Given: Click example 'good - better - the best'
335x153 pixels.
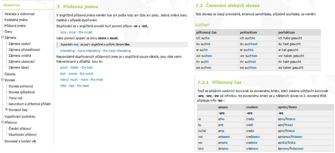Looking at the screenshot, I should point(76,68).
